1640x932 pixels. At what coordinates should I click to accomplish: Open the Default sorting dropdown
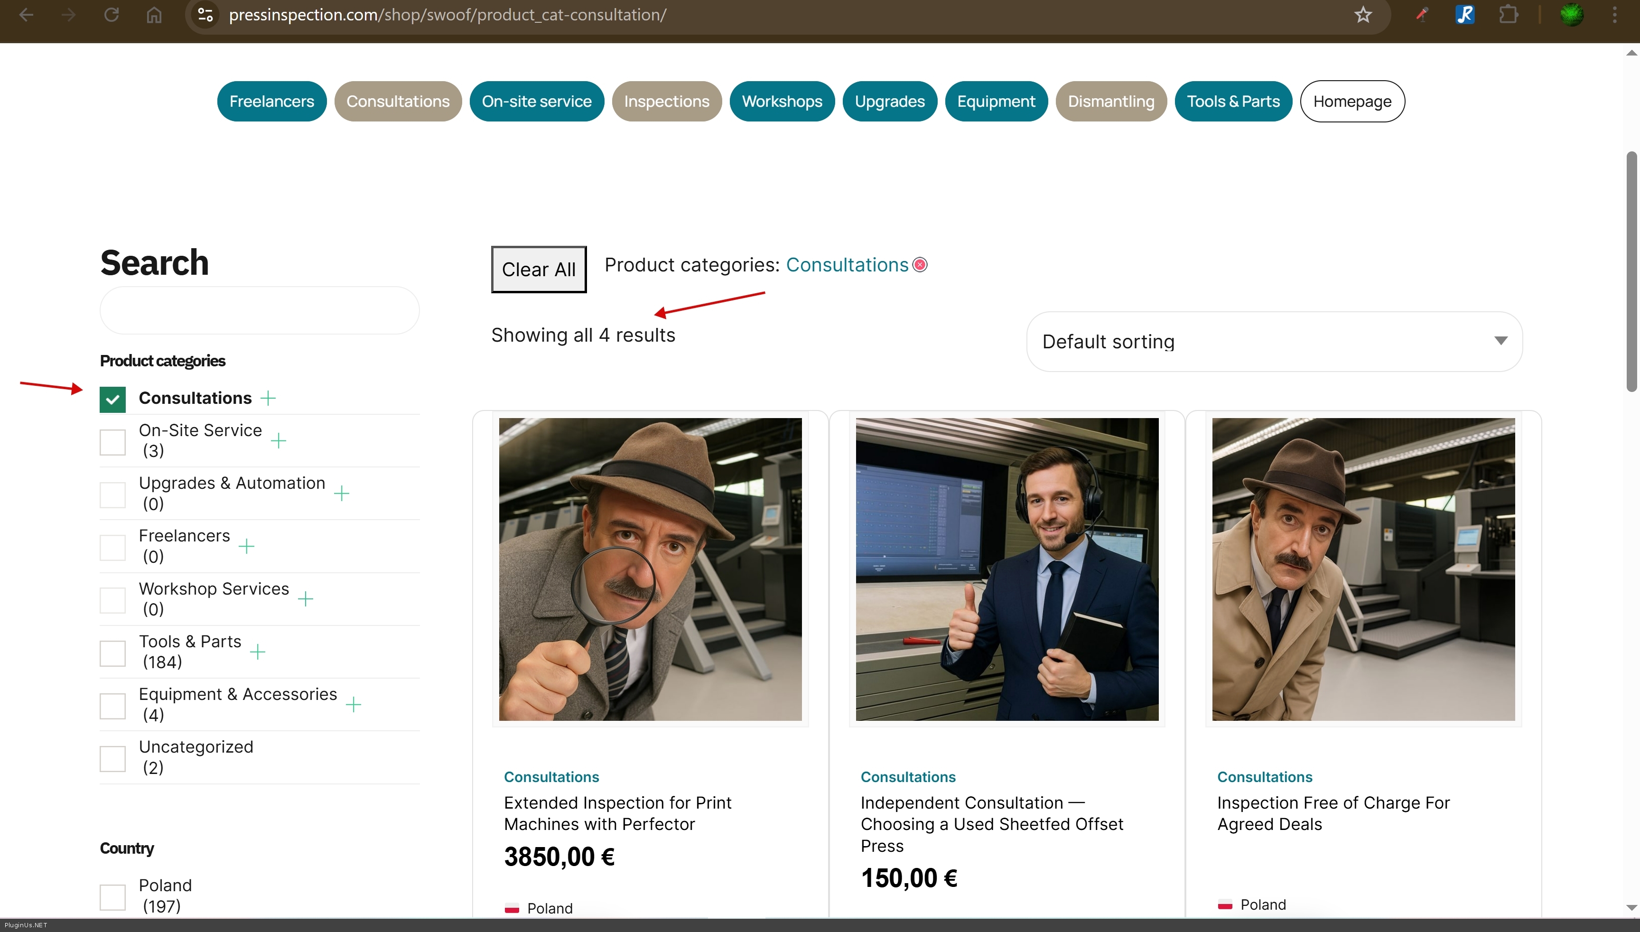click(1274, 342)
